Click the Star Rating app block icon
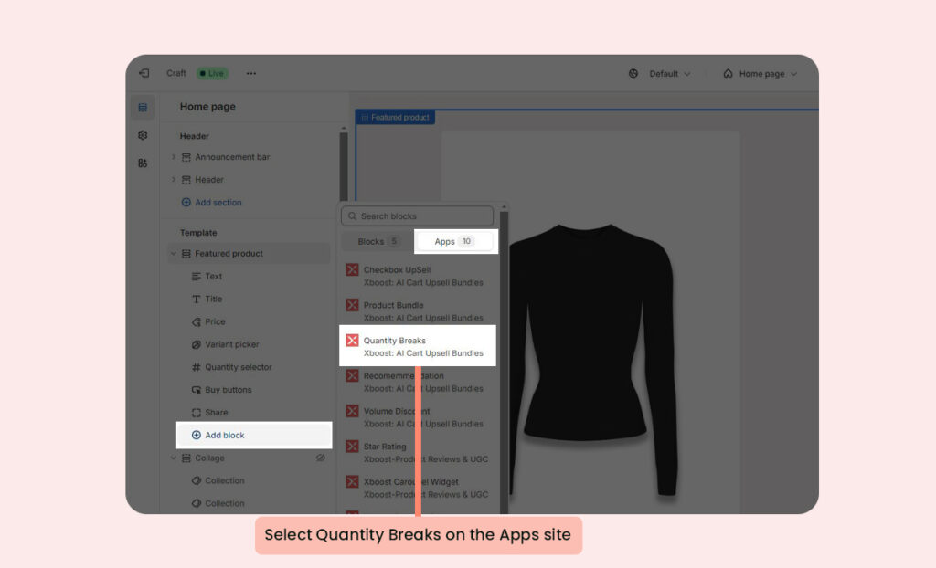The image size is (936, 568). click(352, 447)
